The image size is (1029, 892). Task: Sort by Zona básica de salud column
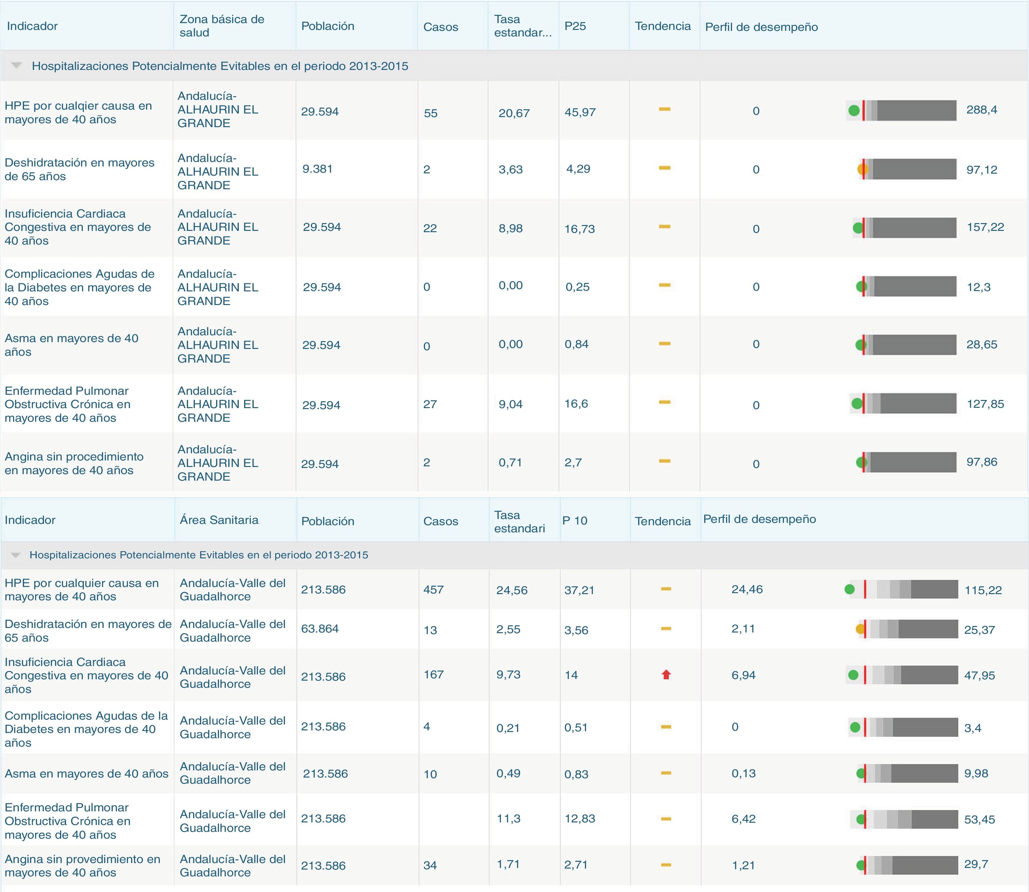pos(222,26)
